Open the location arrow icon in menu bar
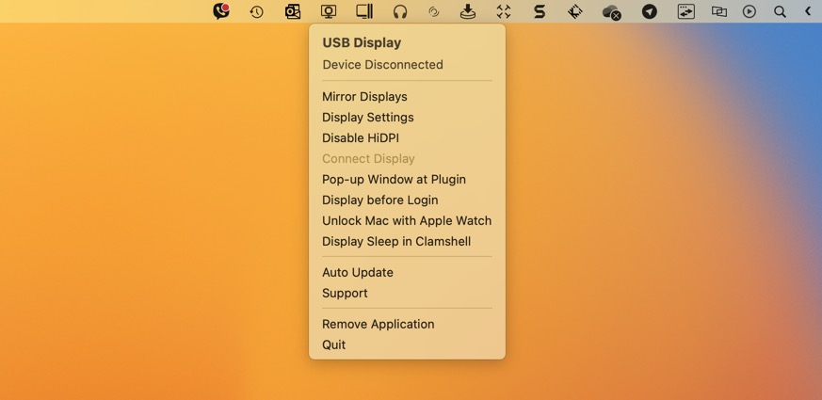Viewport: 822px width, 400px height. point(650,12)
